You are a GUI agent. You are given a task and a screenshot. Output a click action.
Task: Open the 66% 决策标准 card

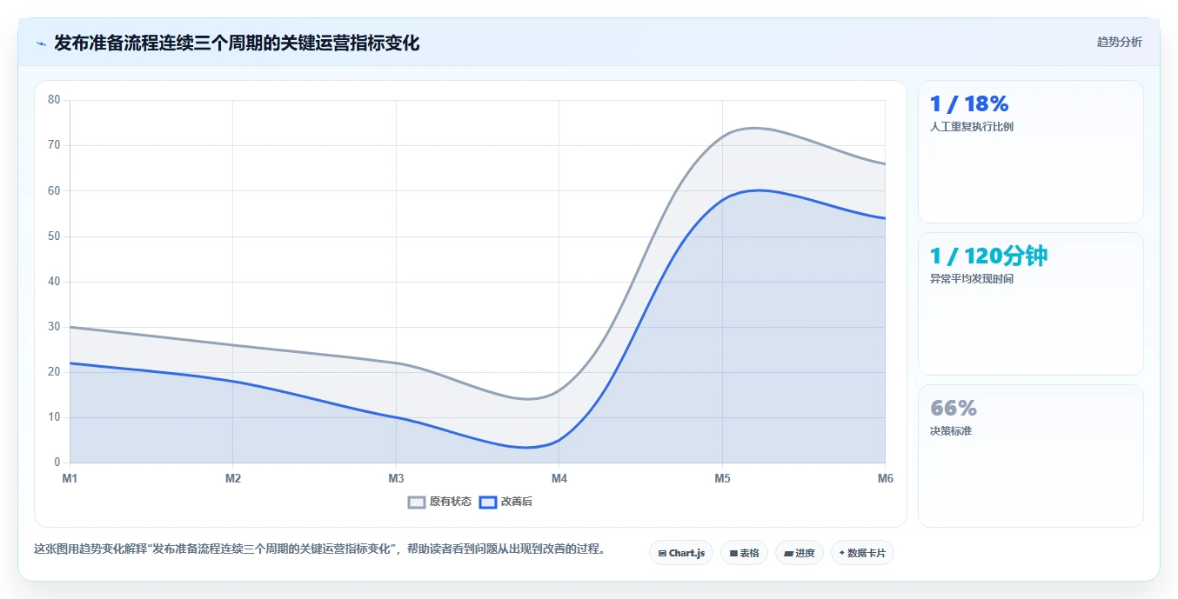1030,456
